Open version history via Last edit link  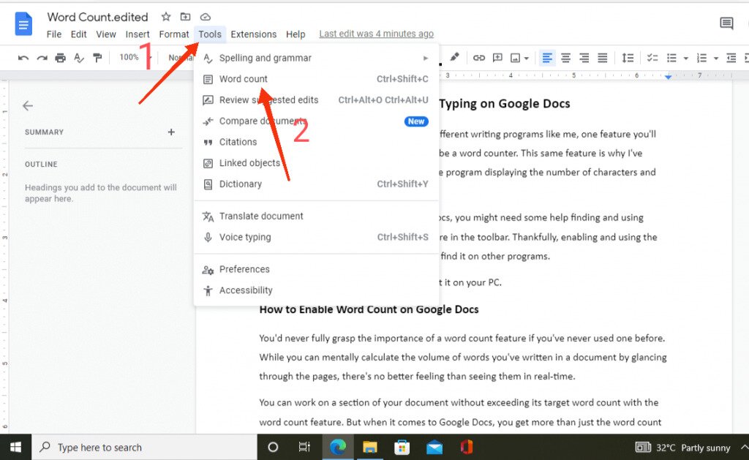[376, 34]
